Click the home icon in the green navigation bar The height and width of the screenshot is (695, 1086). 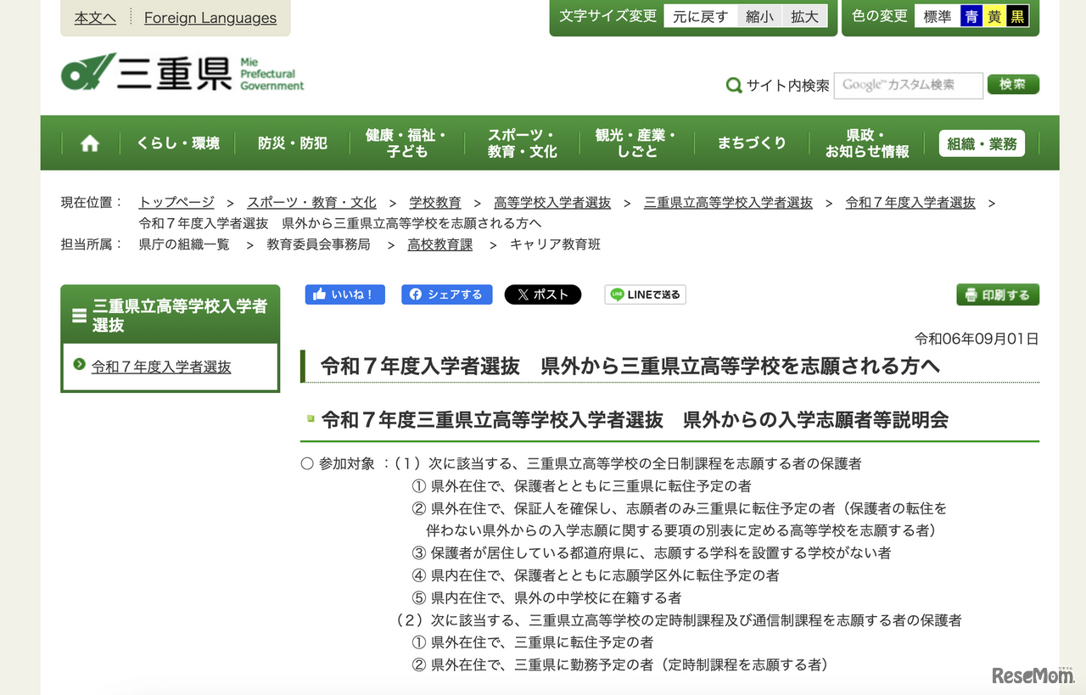(89, 143)
